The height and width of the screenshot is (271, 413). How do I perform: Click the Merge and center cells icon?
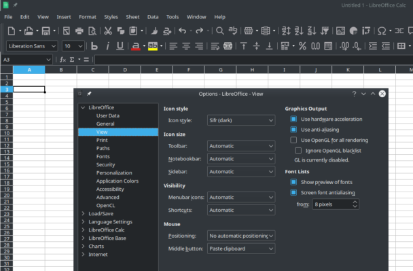pos(228,46)
